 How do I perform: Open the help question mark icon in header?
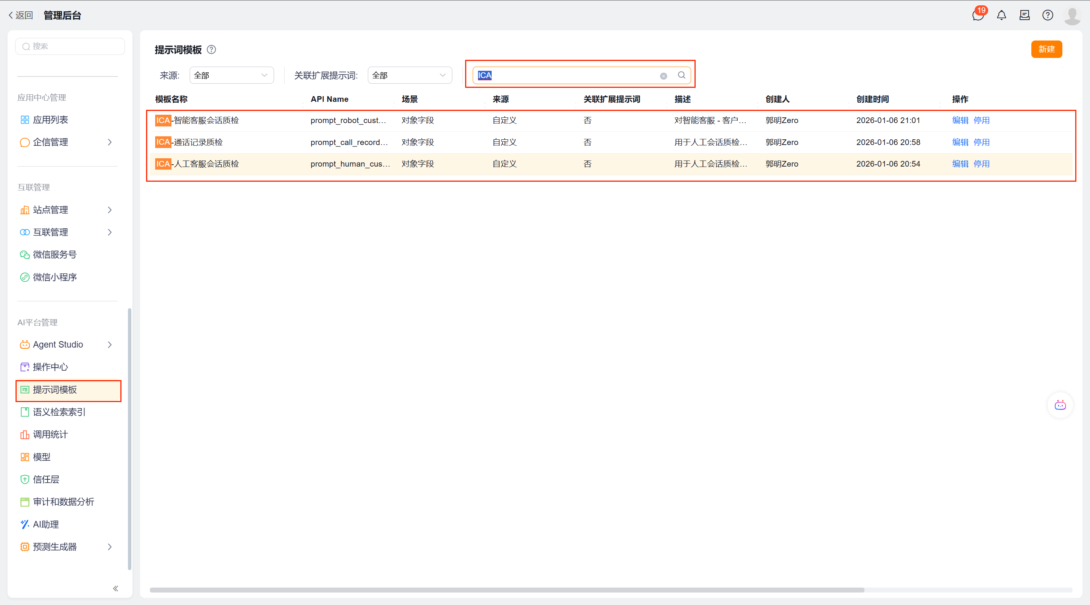click(x=1047, y=16)
